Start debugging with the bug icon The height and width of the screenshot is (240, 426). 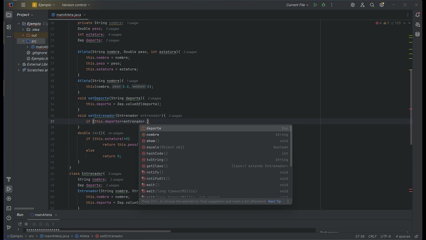click(323, 5)
